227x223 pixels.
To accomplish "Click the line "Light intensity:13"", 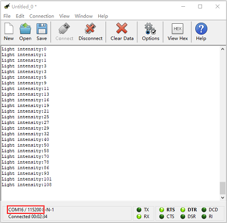I will click(x=26, y=95).
